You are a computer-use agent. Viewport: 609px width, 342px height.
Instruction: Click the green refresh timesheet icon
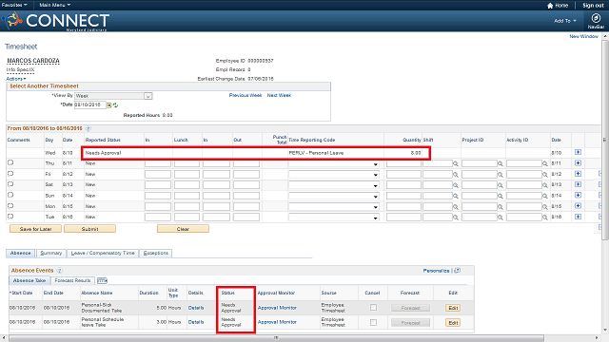115,105
